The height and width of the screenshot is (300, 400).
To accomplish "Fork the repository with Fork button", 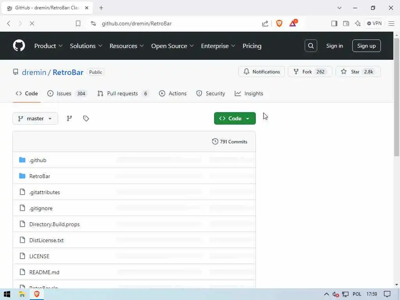I will 310,72.
